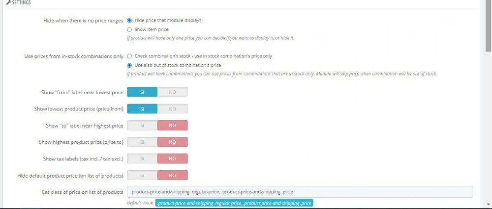Select "Hide price that module displays" radio
492x209 pixels.
pos(129,20)
